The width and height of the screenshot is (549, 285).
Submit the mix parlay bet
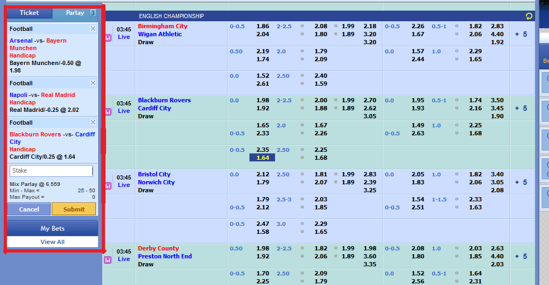pyautogui.click(x=74, y=209)
